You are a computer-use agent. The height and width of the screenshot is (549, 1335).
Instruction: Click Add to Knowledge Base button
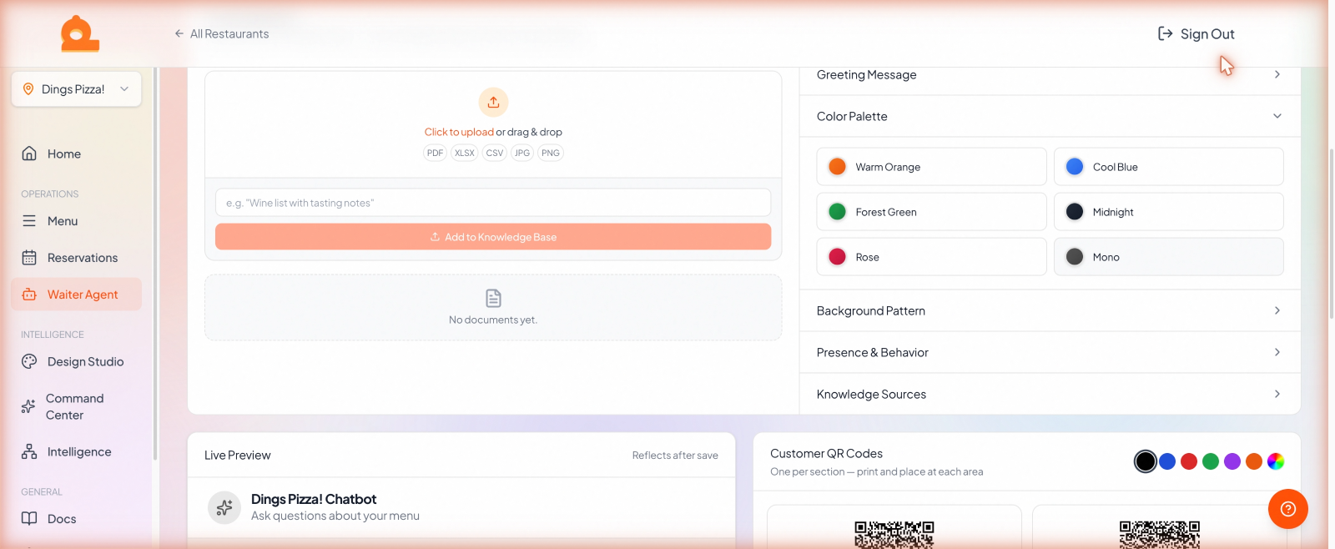pos(493,237)
